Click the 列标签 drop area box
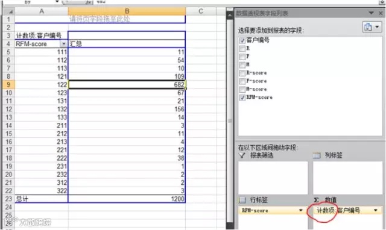 (x=347, y=178)
